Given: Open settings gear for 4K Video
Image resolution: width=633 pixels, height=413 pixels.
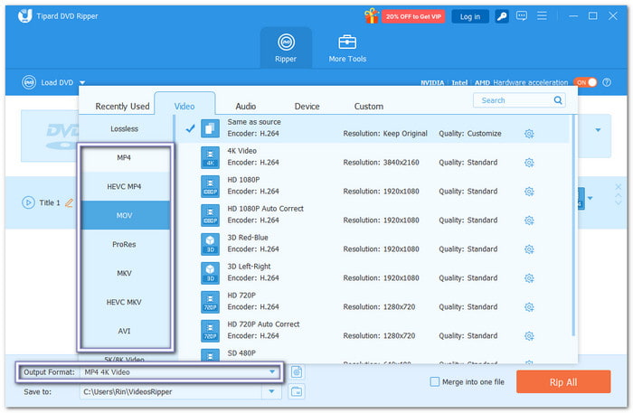Looking at the screenshot, I should [x=529, y=163].
